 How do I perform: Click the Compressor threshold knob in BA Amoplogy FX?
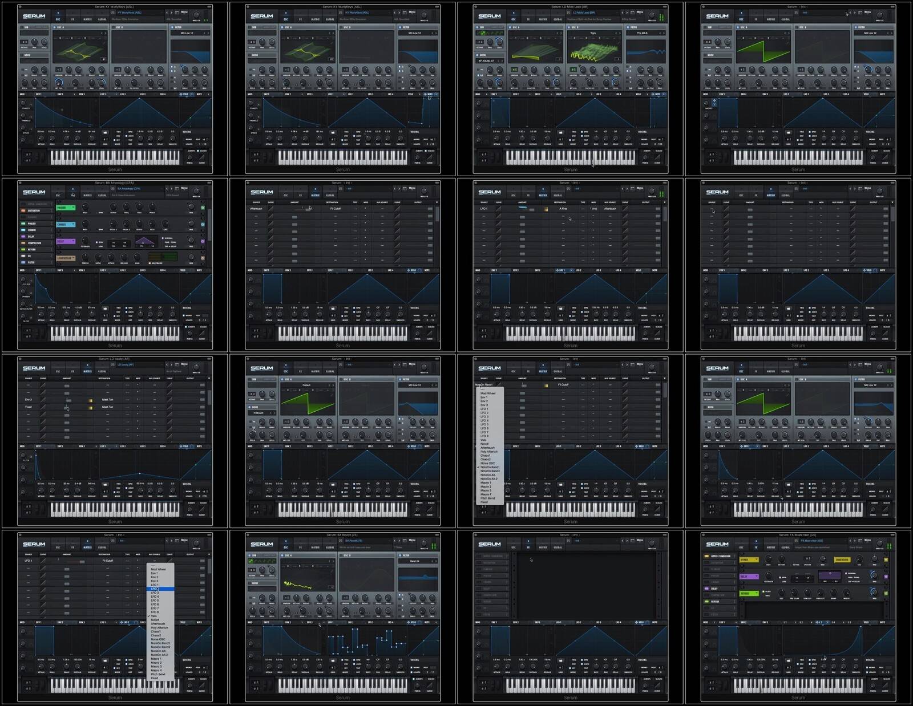tap(85, 258)
